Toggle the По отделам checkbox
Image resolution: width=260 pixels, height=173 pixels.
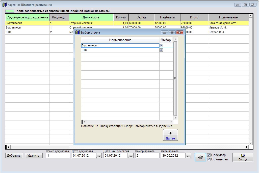[209, 159]
